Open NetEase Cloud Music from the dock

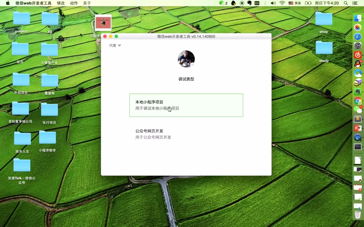pos(358,55)
